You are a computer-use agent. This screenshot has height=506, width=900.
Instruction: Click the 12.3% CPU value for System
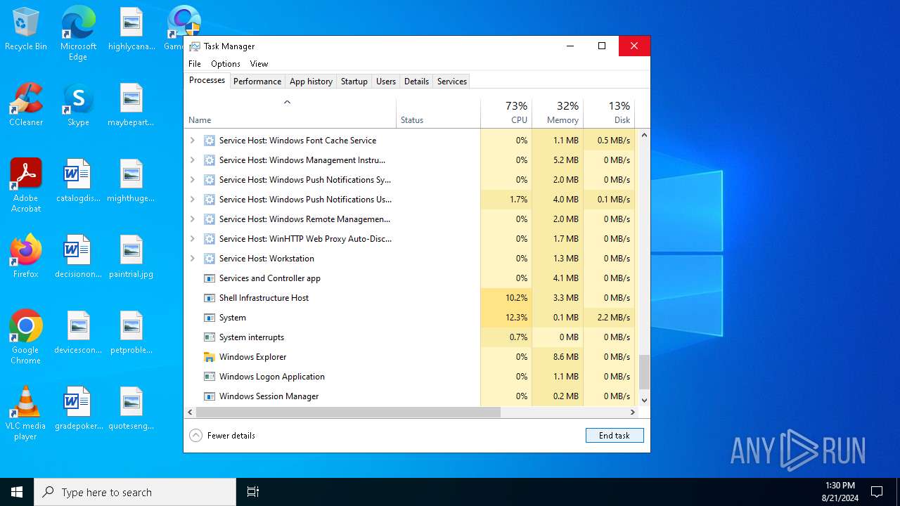click(x=516, y=318)
